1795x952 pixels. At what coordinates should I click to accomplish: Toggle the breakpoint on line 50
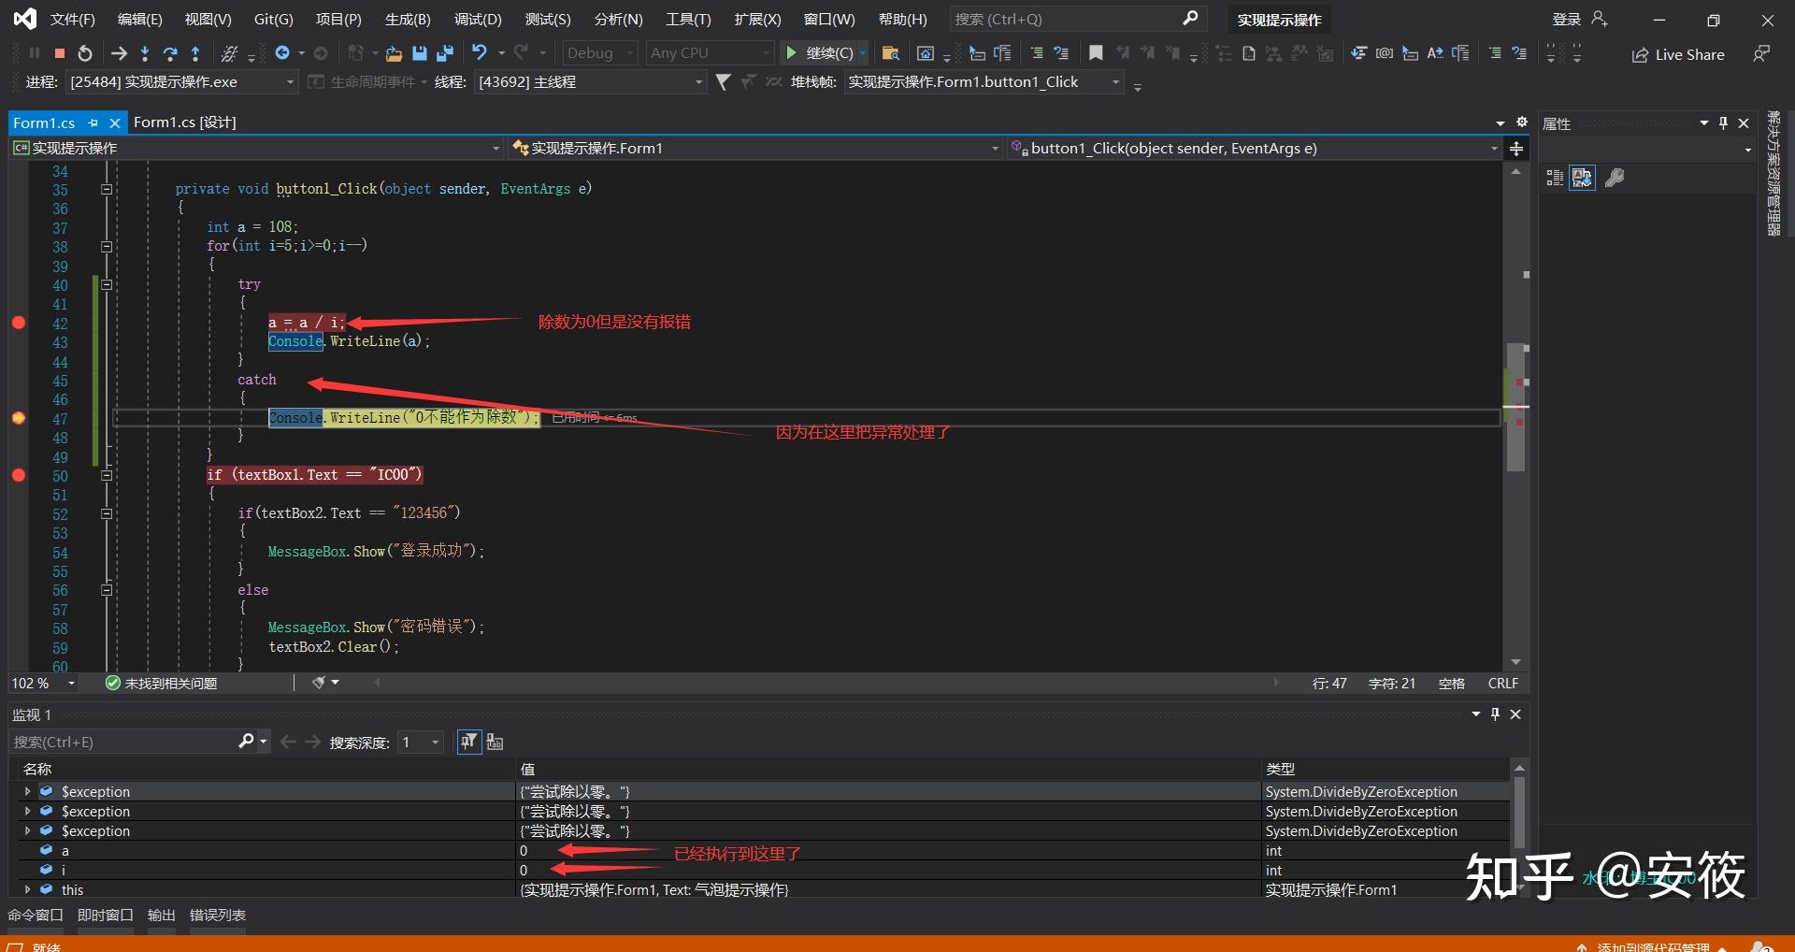point(19,475)
